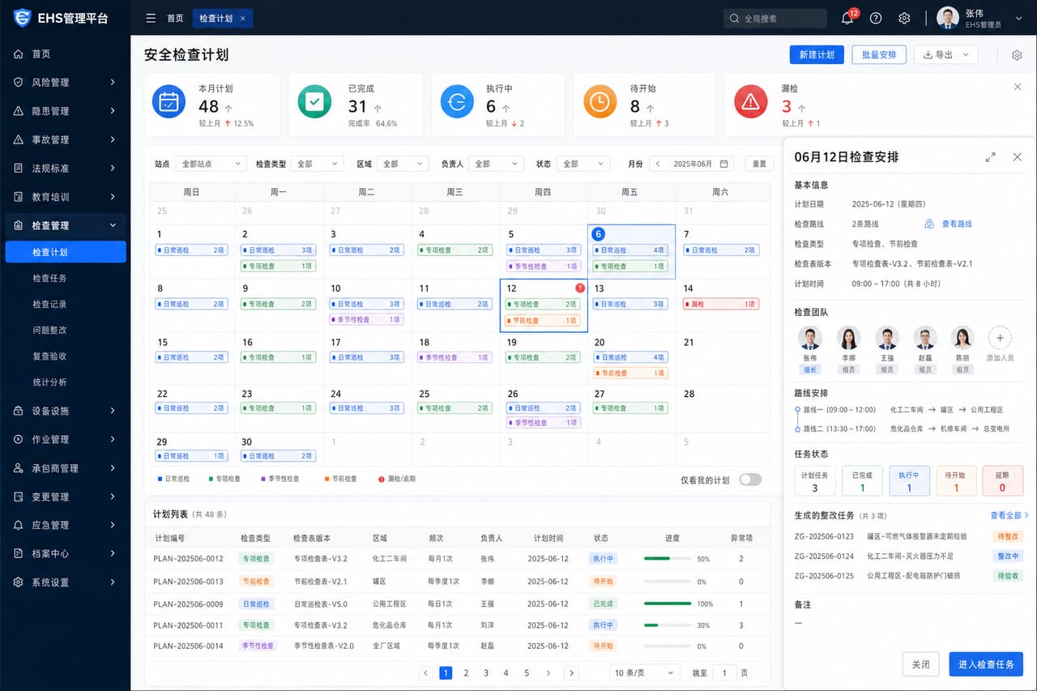Collapse the 检查管理 sidebar section
The width and height of the screenshot is (1037, 691).
[65, 225]
